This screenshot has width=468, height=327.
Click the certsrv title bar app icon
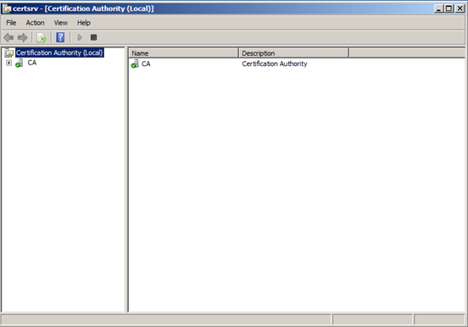7,8
